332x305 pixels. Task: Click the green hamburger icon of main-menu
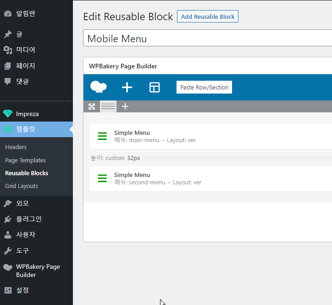(102, 136)
